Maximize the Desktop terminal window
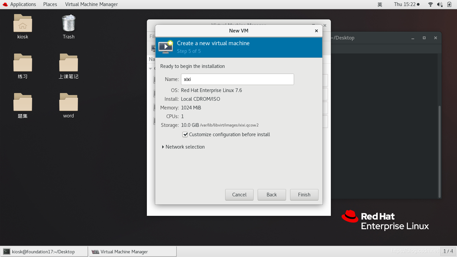457x257 pixels. (424, 38)
